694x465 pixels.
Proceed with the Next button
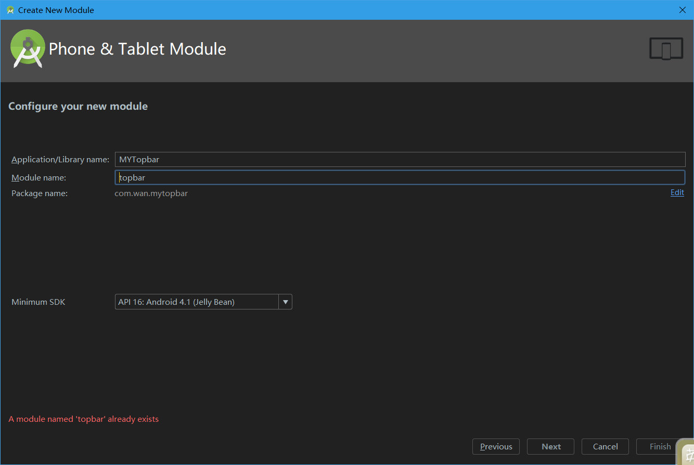point(551,446)
